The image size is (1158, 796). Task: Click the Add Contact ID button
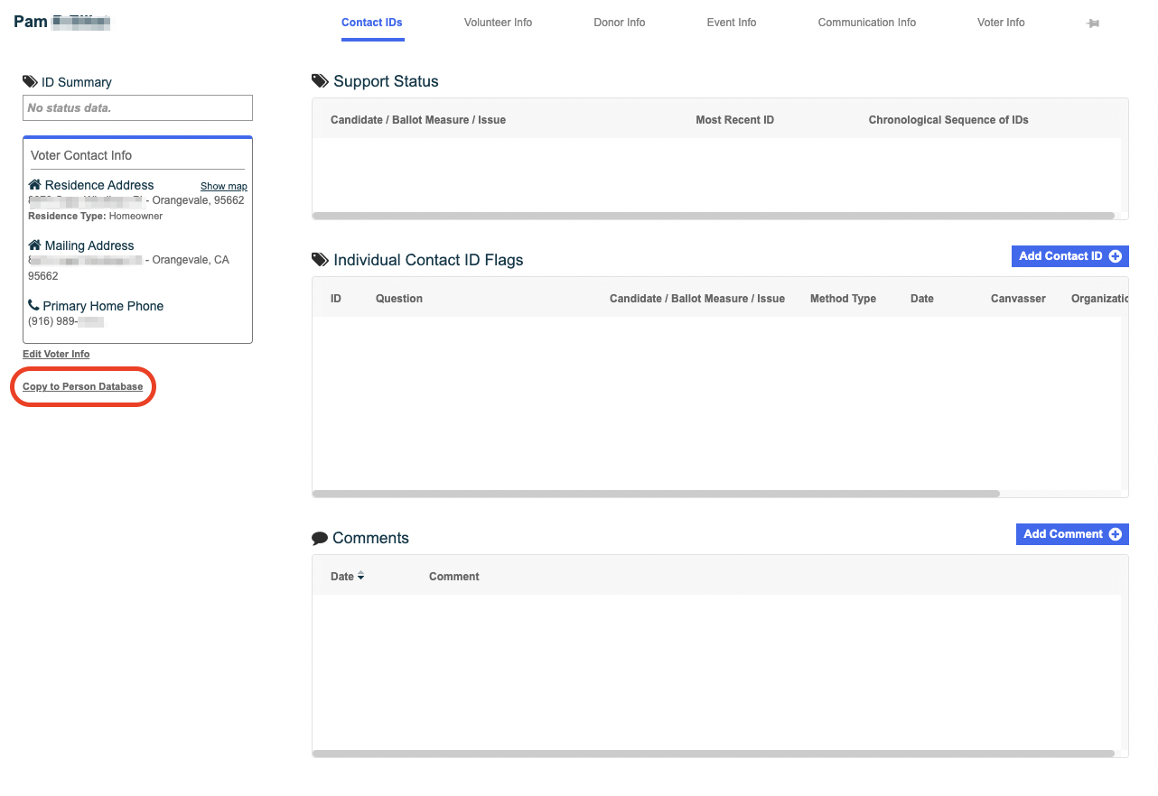pyautogui.click(x=1069, y=256)
